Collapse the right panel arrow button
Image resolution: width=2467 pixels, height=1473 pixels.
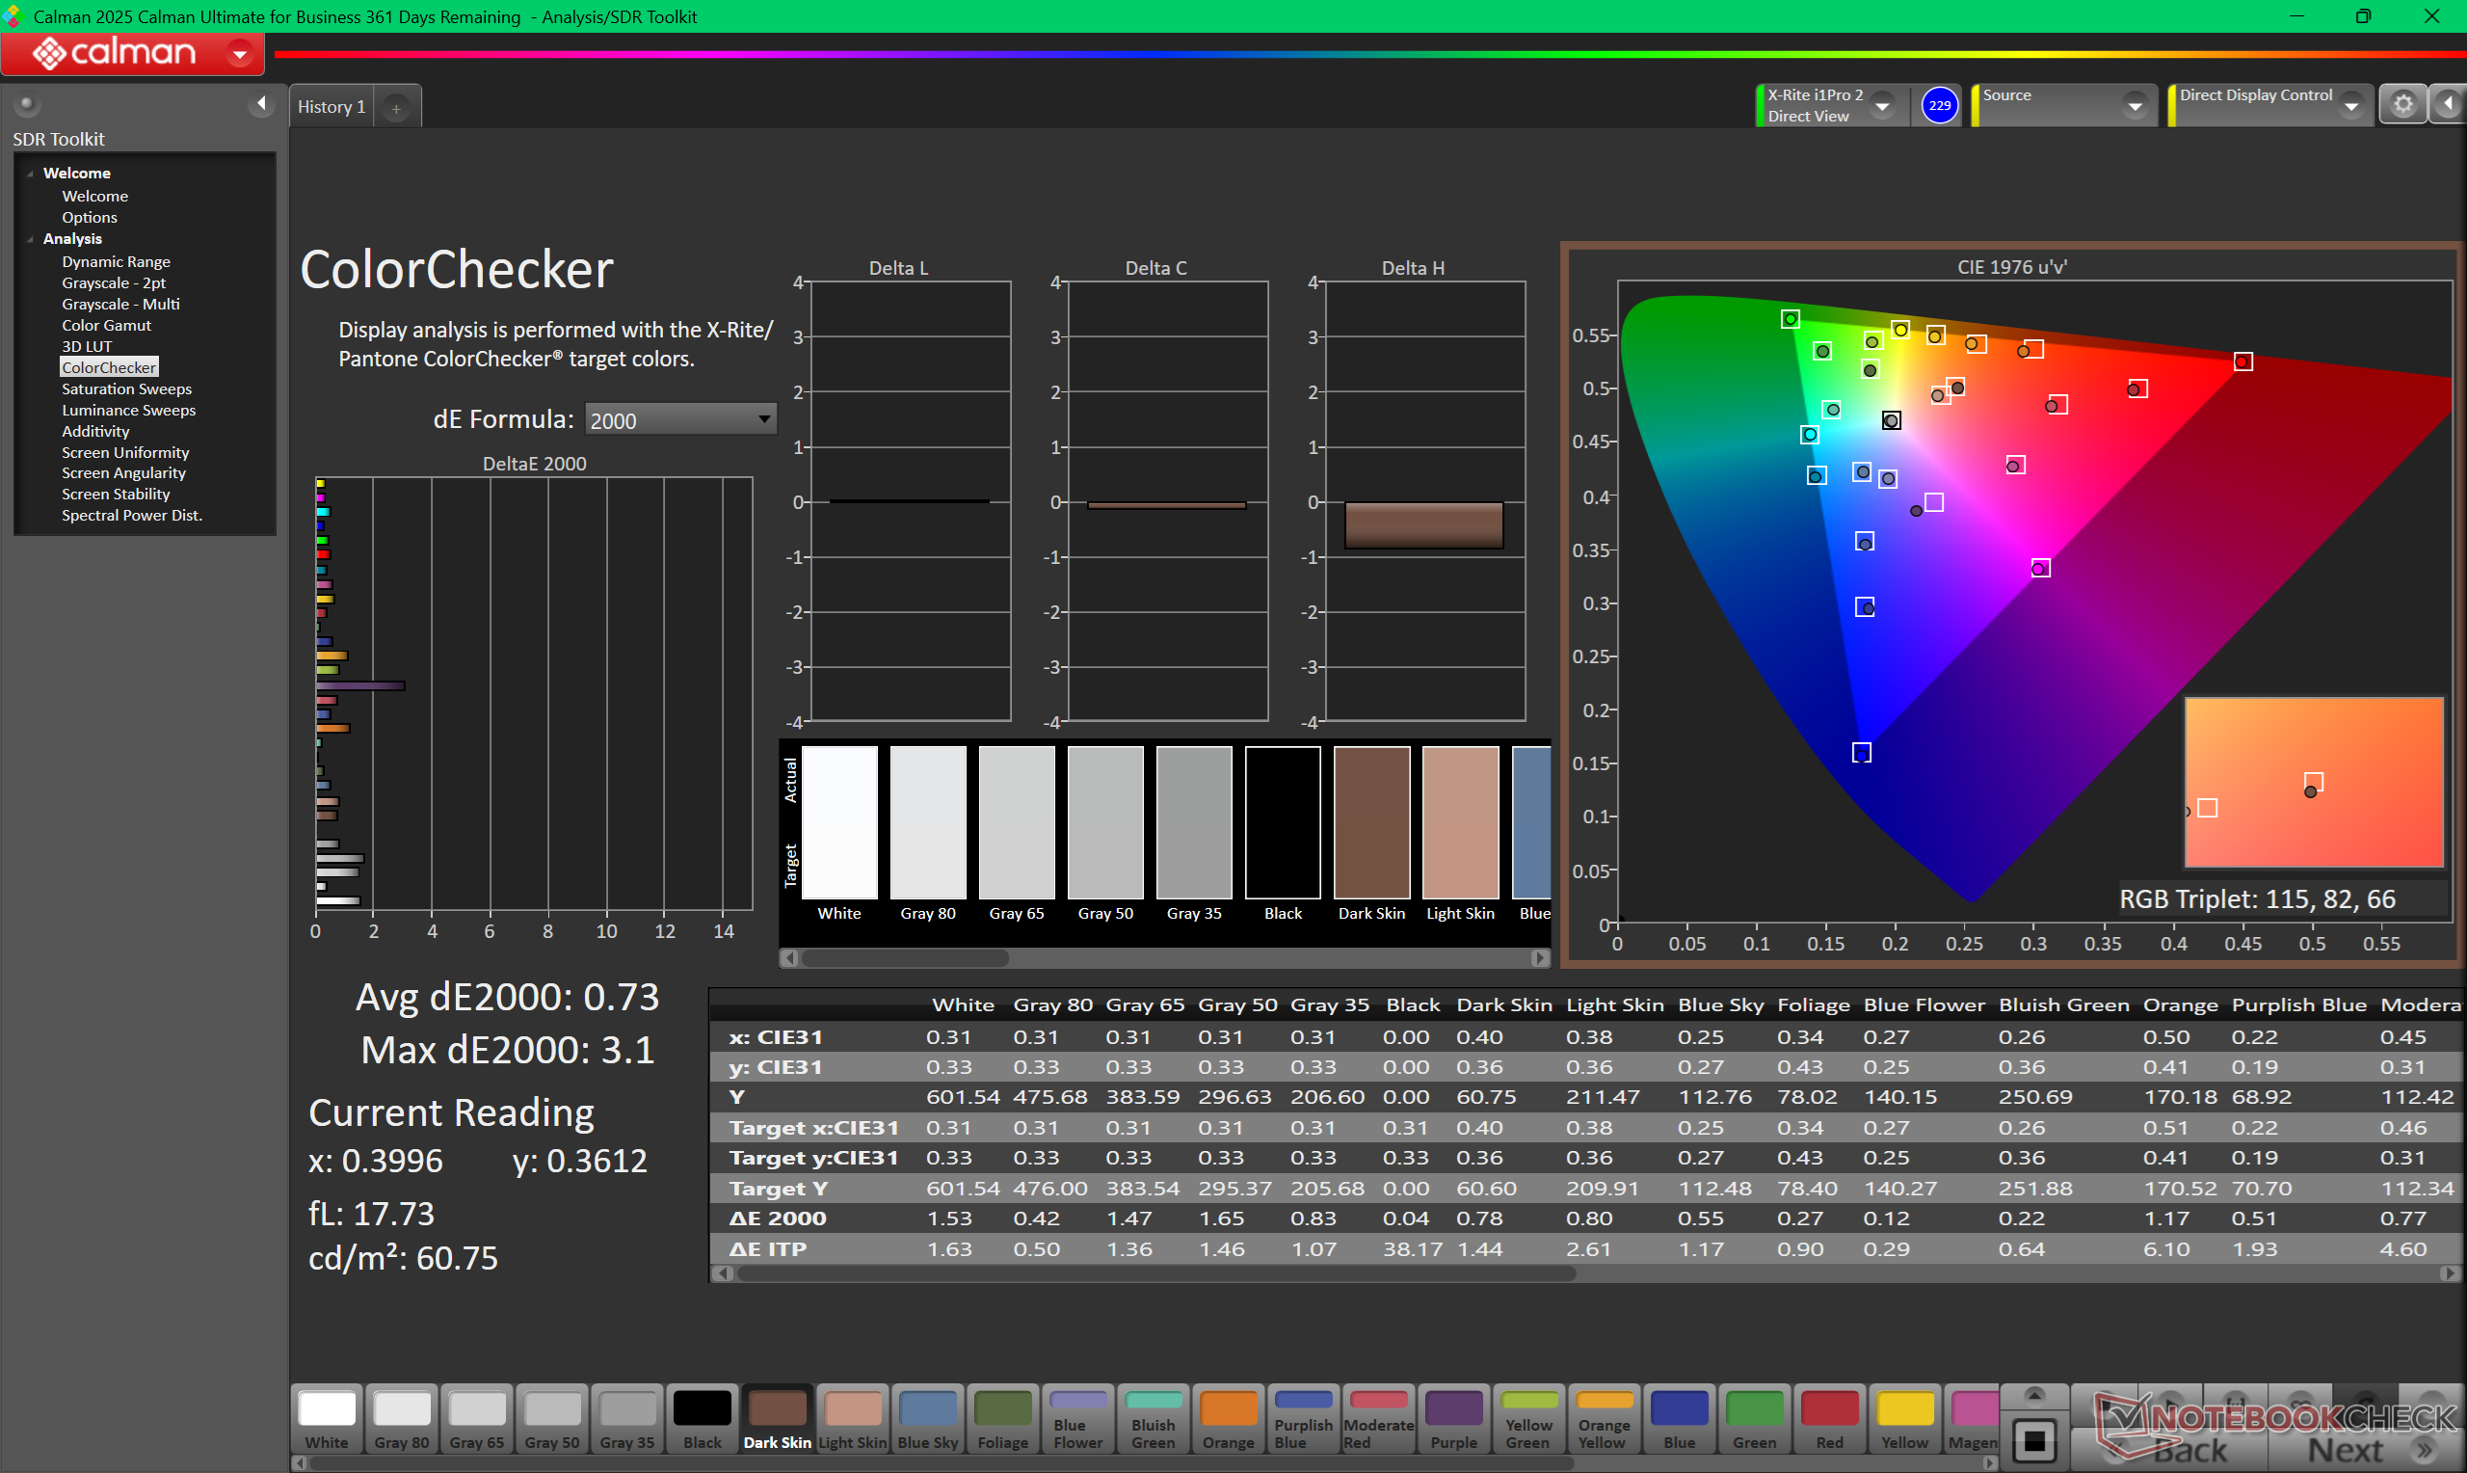tap(2448, 105)
